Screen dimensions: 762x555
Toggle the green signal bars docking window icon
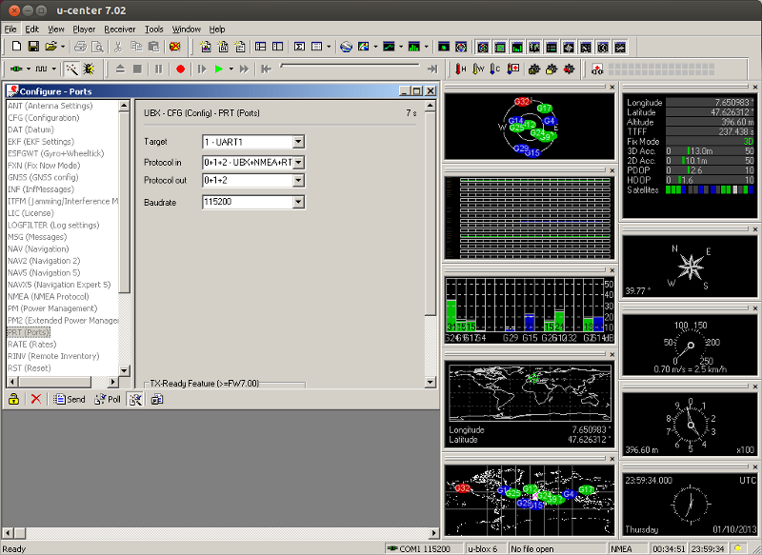click(517, 47)
